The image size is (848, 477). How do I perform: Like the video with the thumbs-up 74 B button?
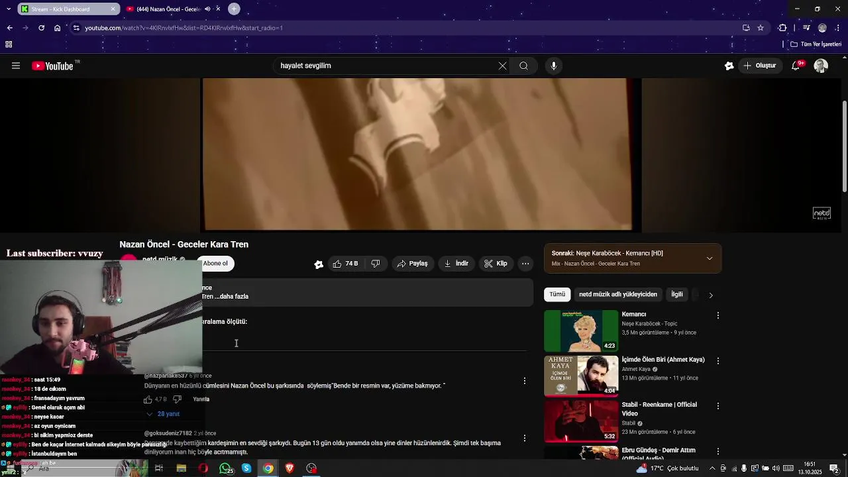point(345,264)
